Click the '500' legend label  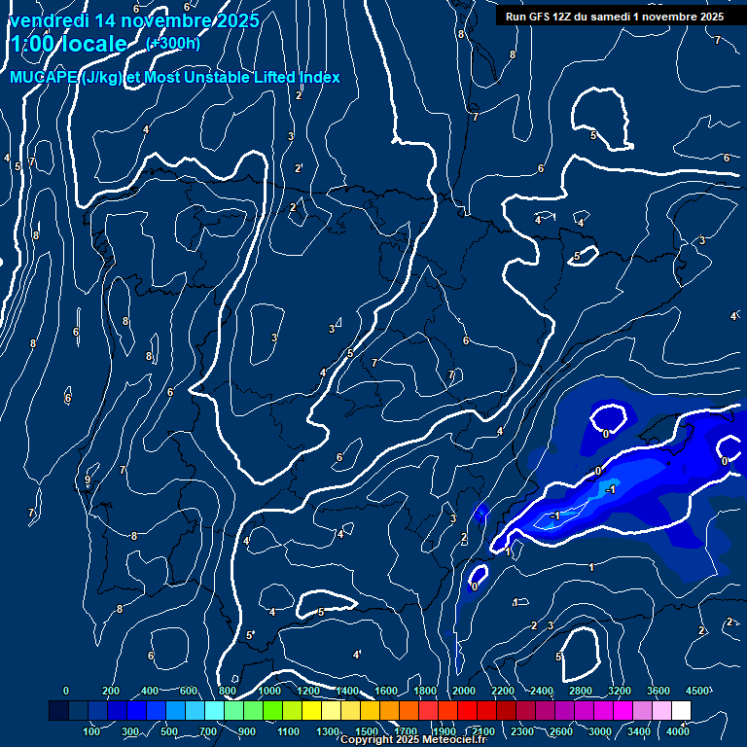click(x=169, y=731)
